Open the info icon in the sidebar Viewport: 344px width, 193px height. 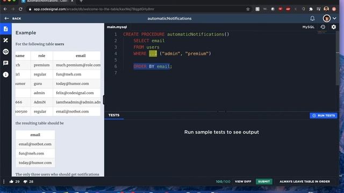[x=6, y=75]
